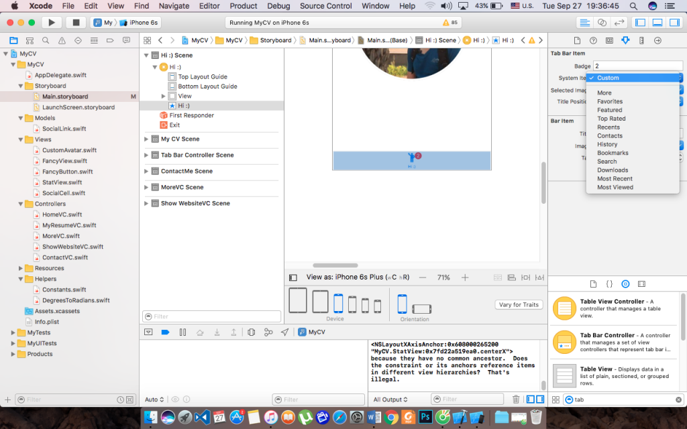Open the File inspector
687x429 pixels.
[577, 42]
